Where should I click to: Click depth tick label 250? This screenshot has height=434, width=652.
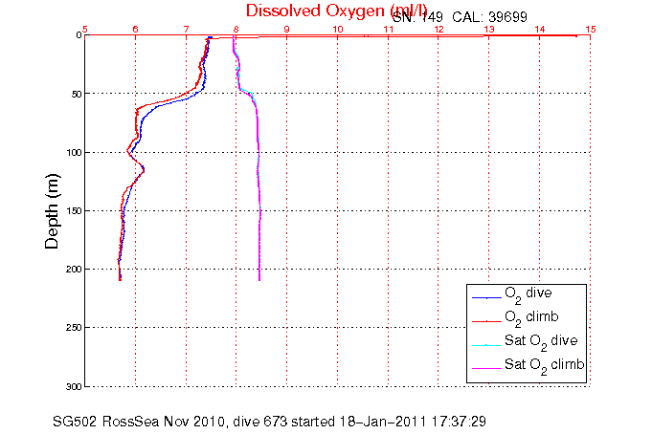pos(74,328)
